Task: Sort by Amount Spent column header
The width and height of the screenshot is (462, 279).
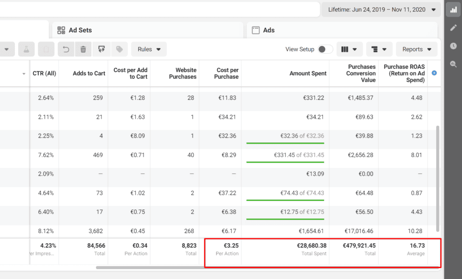Action: (308, 74)
